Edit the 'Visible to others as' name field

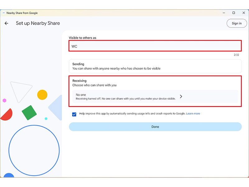tap(155, 46)
